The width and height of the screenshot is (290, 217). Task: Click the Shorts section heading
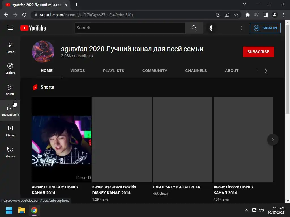[47, 87]
